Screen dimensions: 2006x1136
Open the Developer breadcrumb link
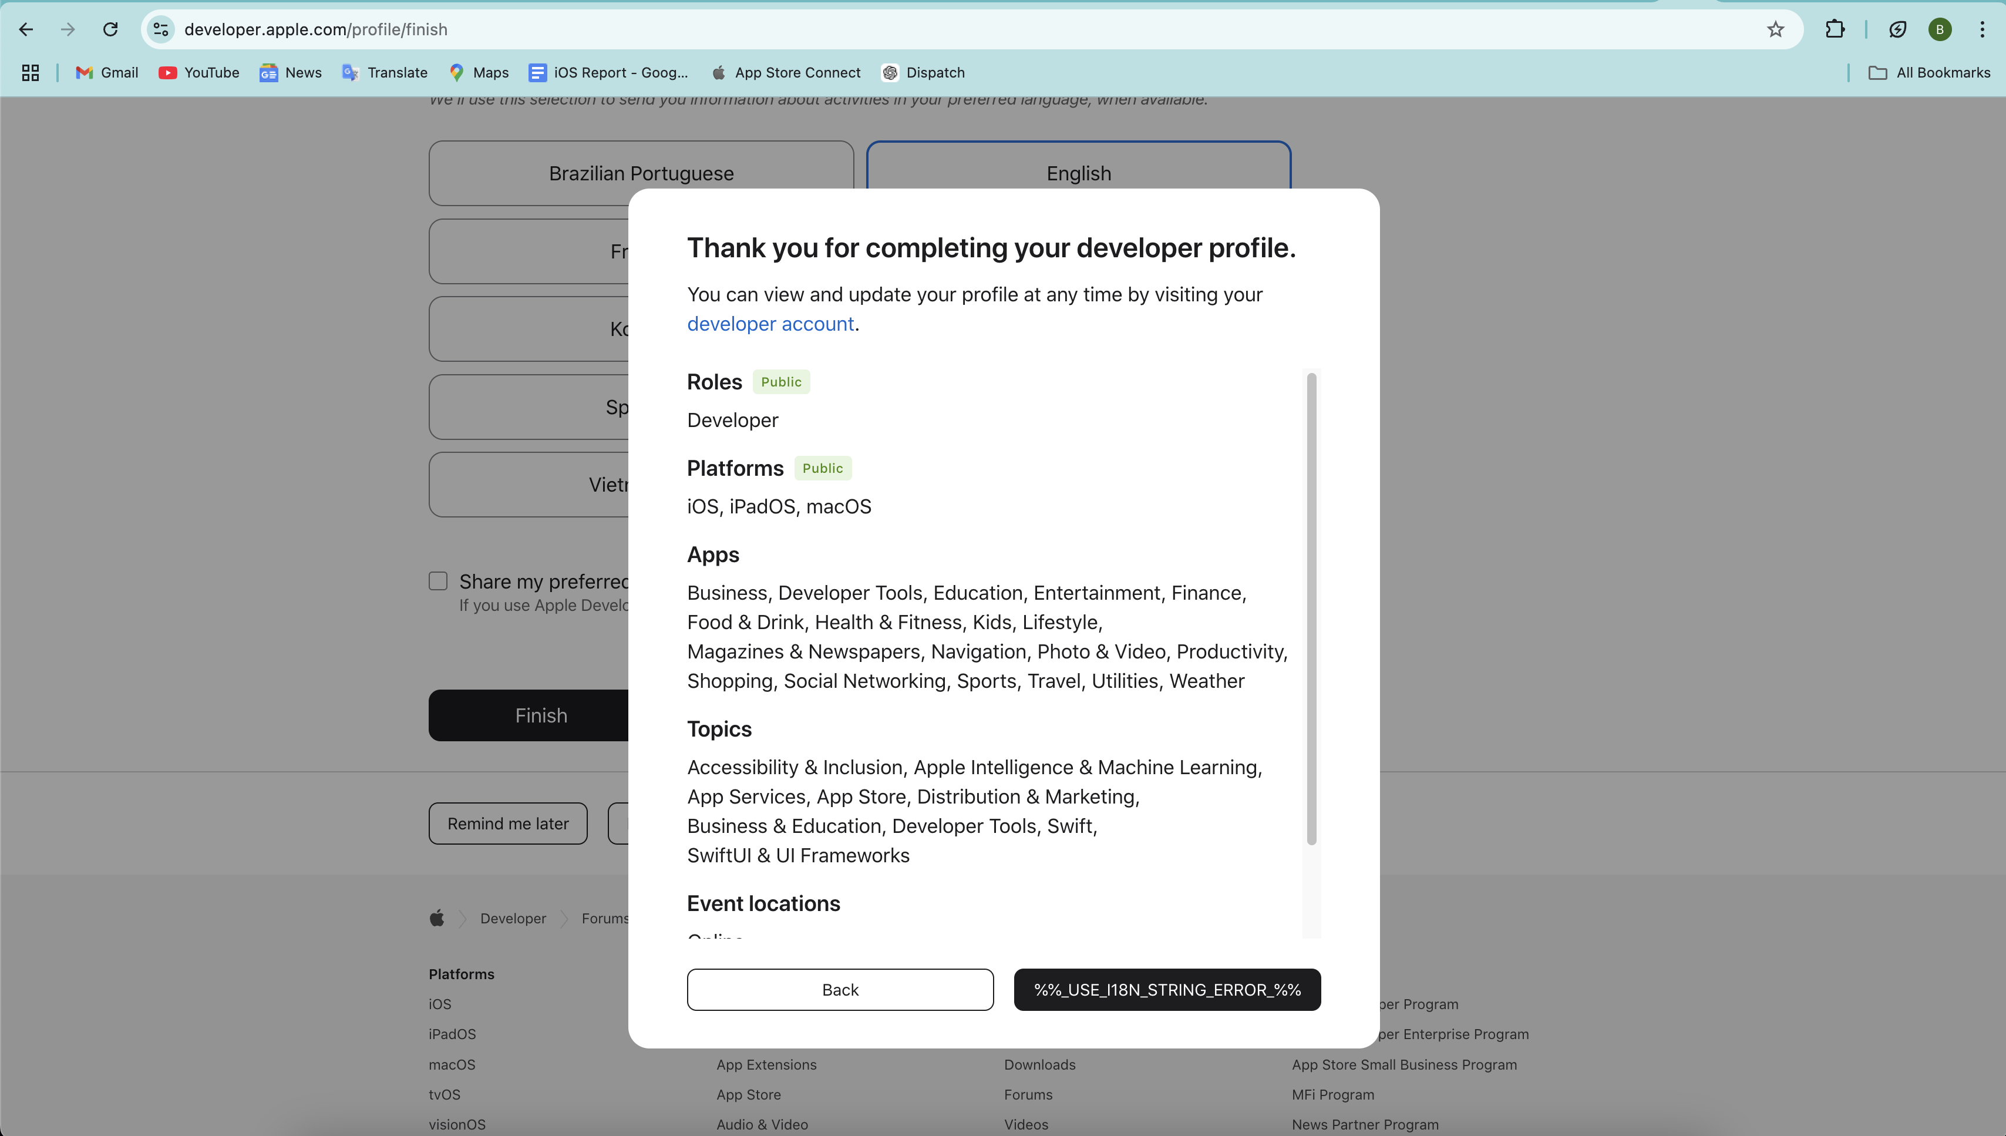513,918
